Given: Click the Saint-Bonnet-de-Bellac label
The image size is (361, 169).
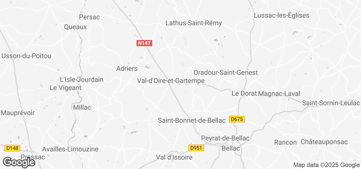Looking at the screenshot, I should pyautogui.click(x=192, y=121).
